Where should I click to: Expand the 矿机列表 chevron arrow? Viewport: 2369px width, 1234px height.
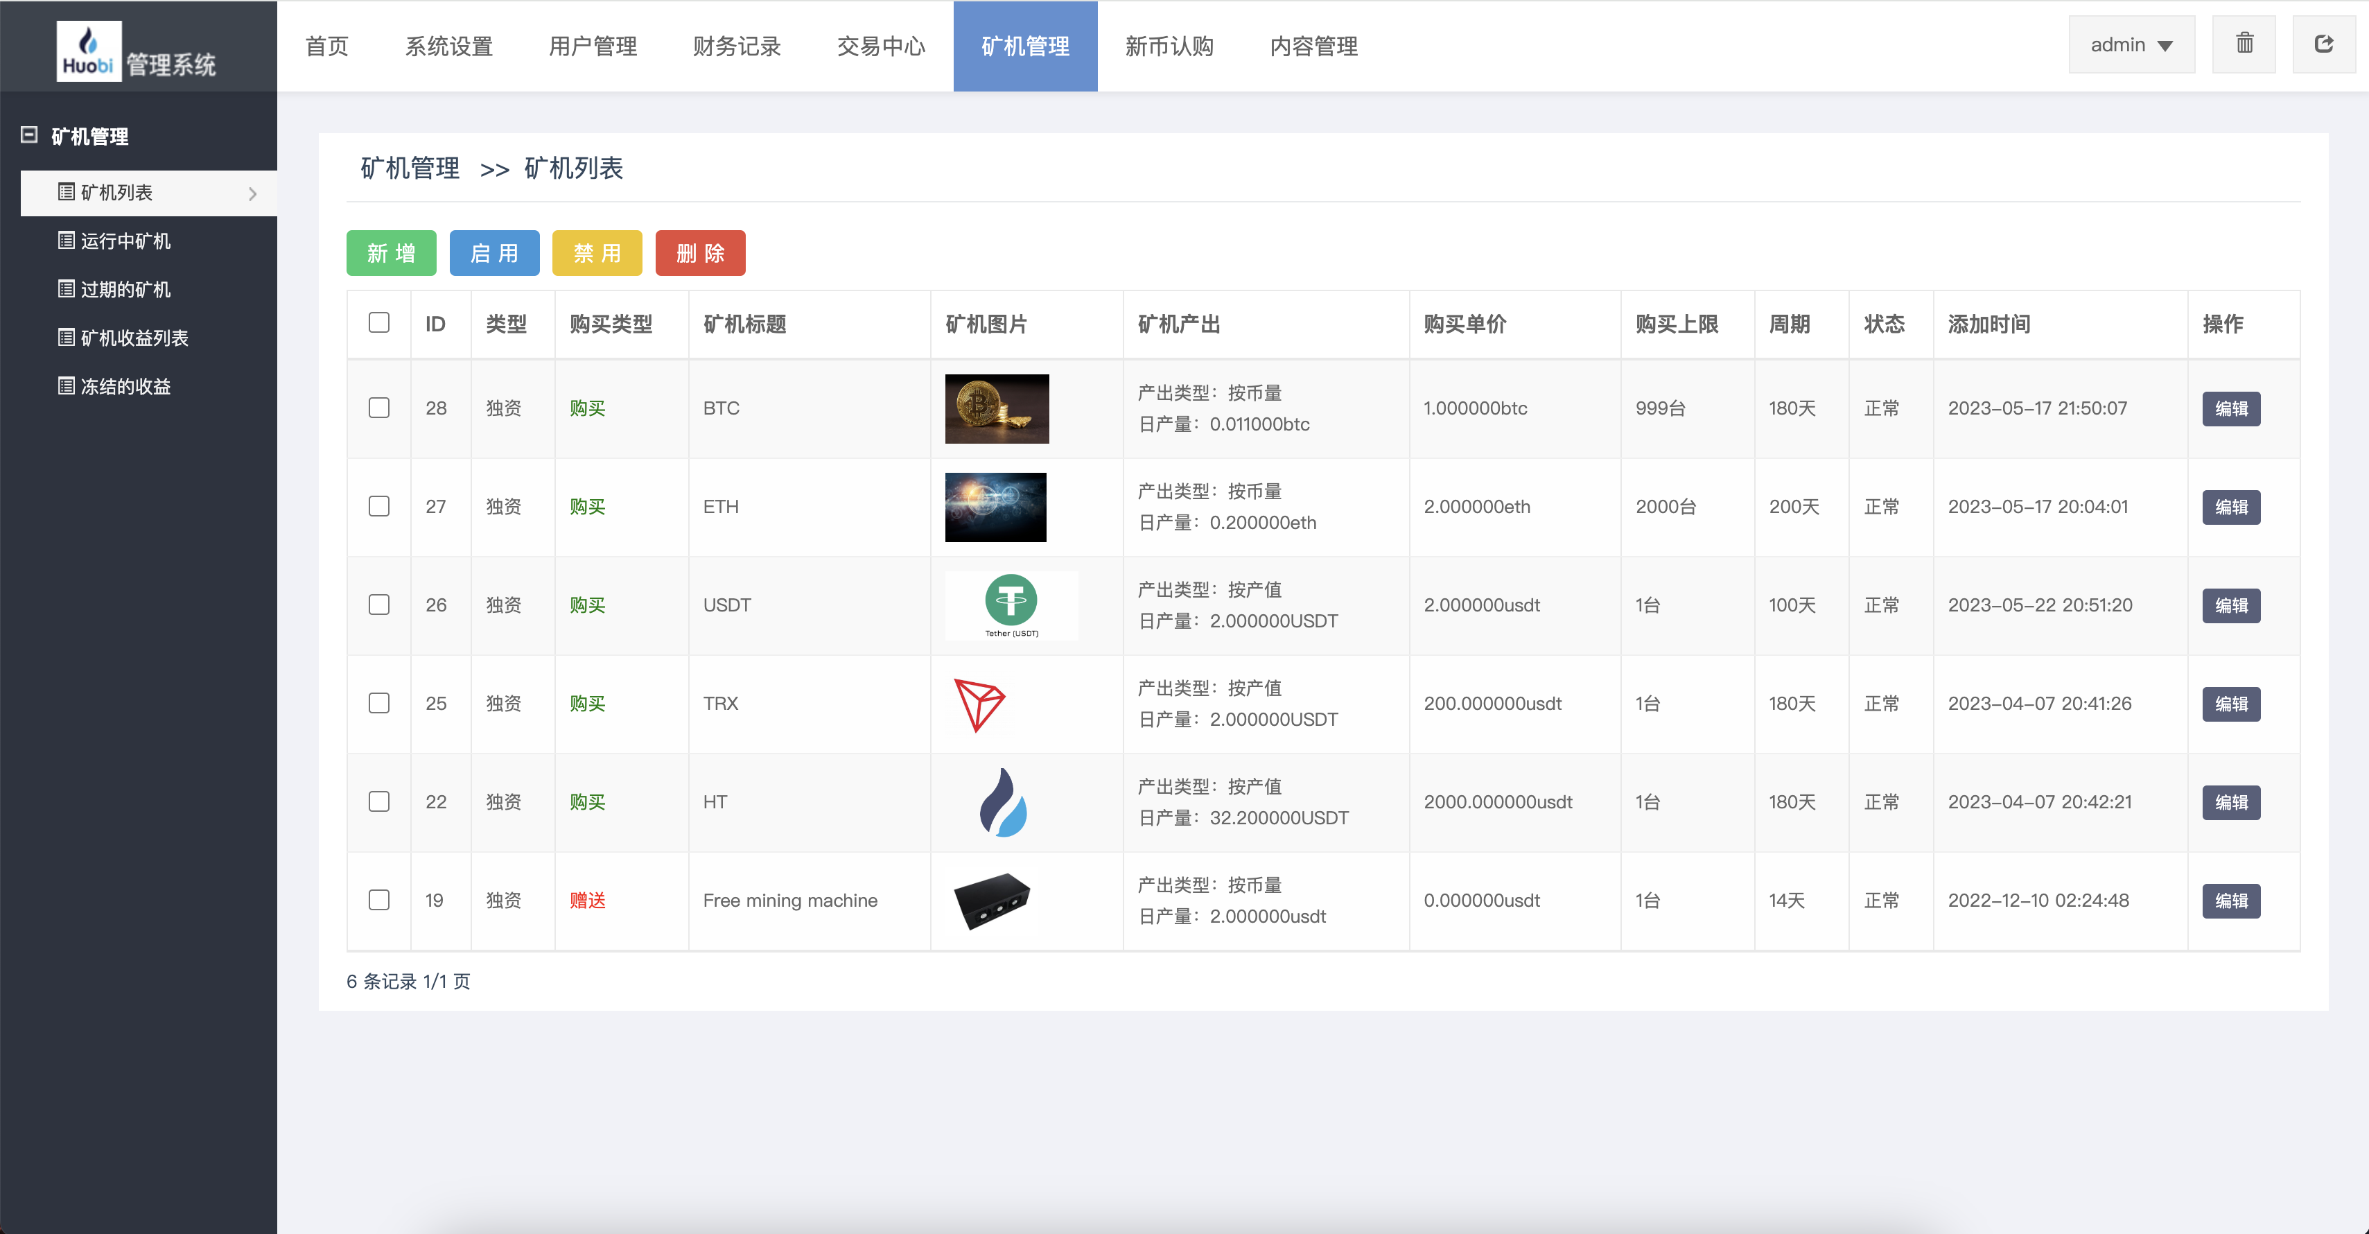[x=253, y=193]
